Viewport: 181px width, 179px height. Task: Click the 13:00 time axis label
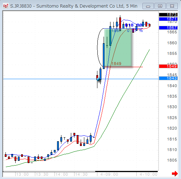[x=23, y=174]
